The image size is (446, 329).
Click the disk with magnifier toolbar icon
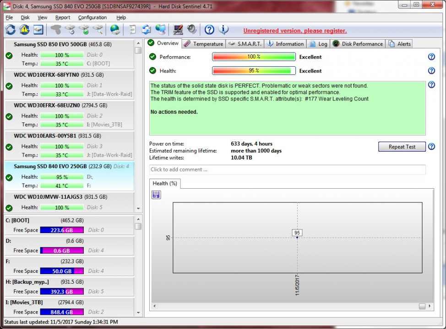click(x=98, y=30)
